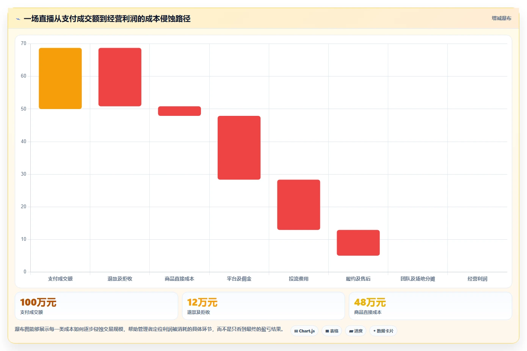Open the 12万元 退款及拒收 card
Image resolution: width=527 pixels, height=351 pixels.
(263, 306)
